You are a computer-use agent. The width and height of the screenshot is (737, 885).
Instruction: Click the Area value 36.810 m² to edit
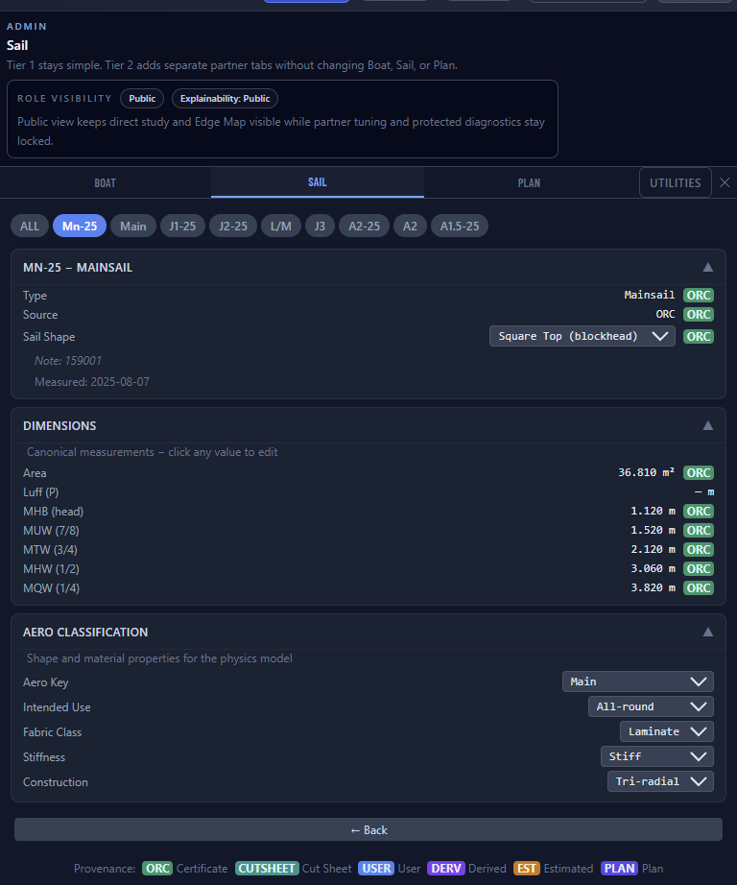click(x=646, y=472)
